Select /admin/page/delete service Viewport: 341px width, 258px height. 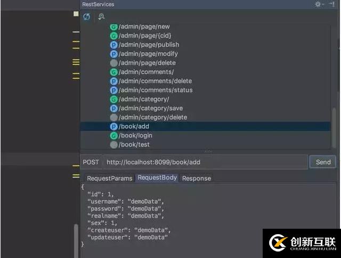147,63
